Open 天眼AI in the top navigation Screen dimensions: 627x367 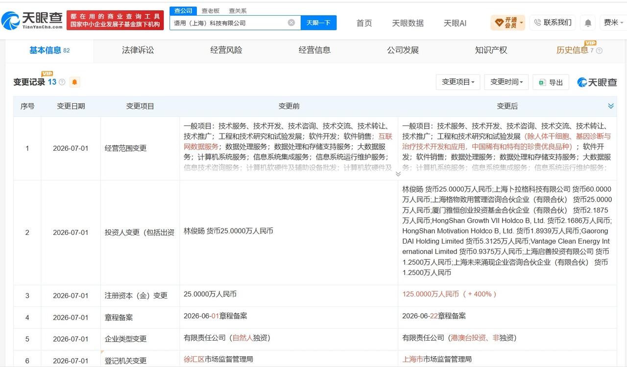pyautogui.click(x=455, y=23)
